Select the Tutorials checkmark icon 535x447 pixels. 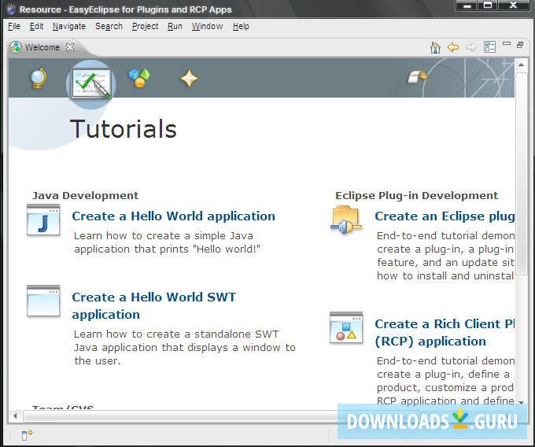click(91, 84)
